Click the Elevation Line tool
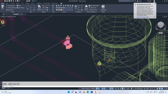Image resolution: width=168 pixels, height=94 pixels. [93, 10]
